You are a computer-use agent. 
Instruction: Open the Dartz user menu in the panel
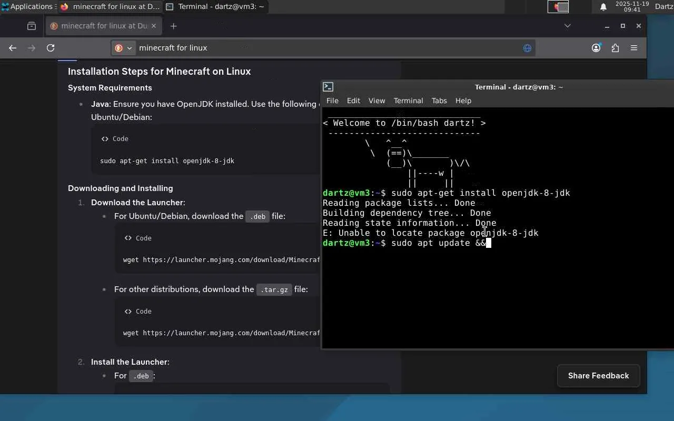point(664,7)
